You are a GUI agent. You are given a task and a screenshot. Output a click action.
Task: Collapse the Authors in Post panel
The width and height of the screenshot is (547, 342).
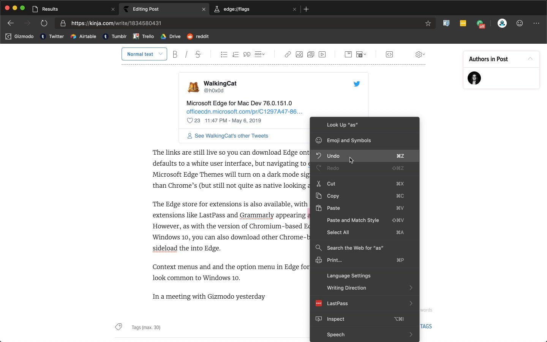[530, 59]
